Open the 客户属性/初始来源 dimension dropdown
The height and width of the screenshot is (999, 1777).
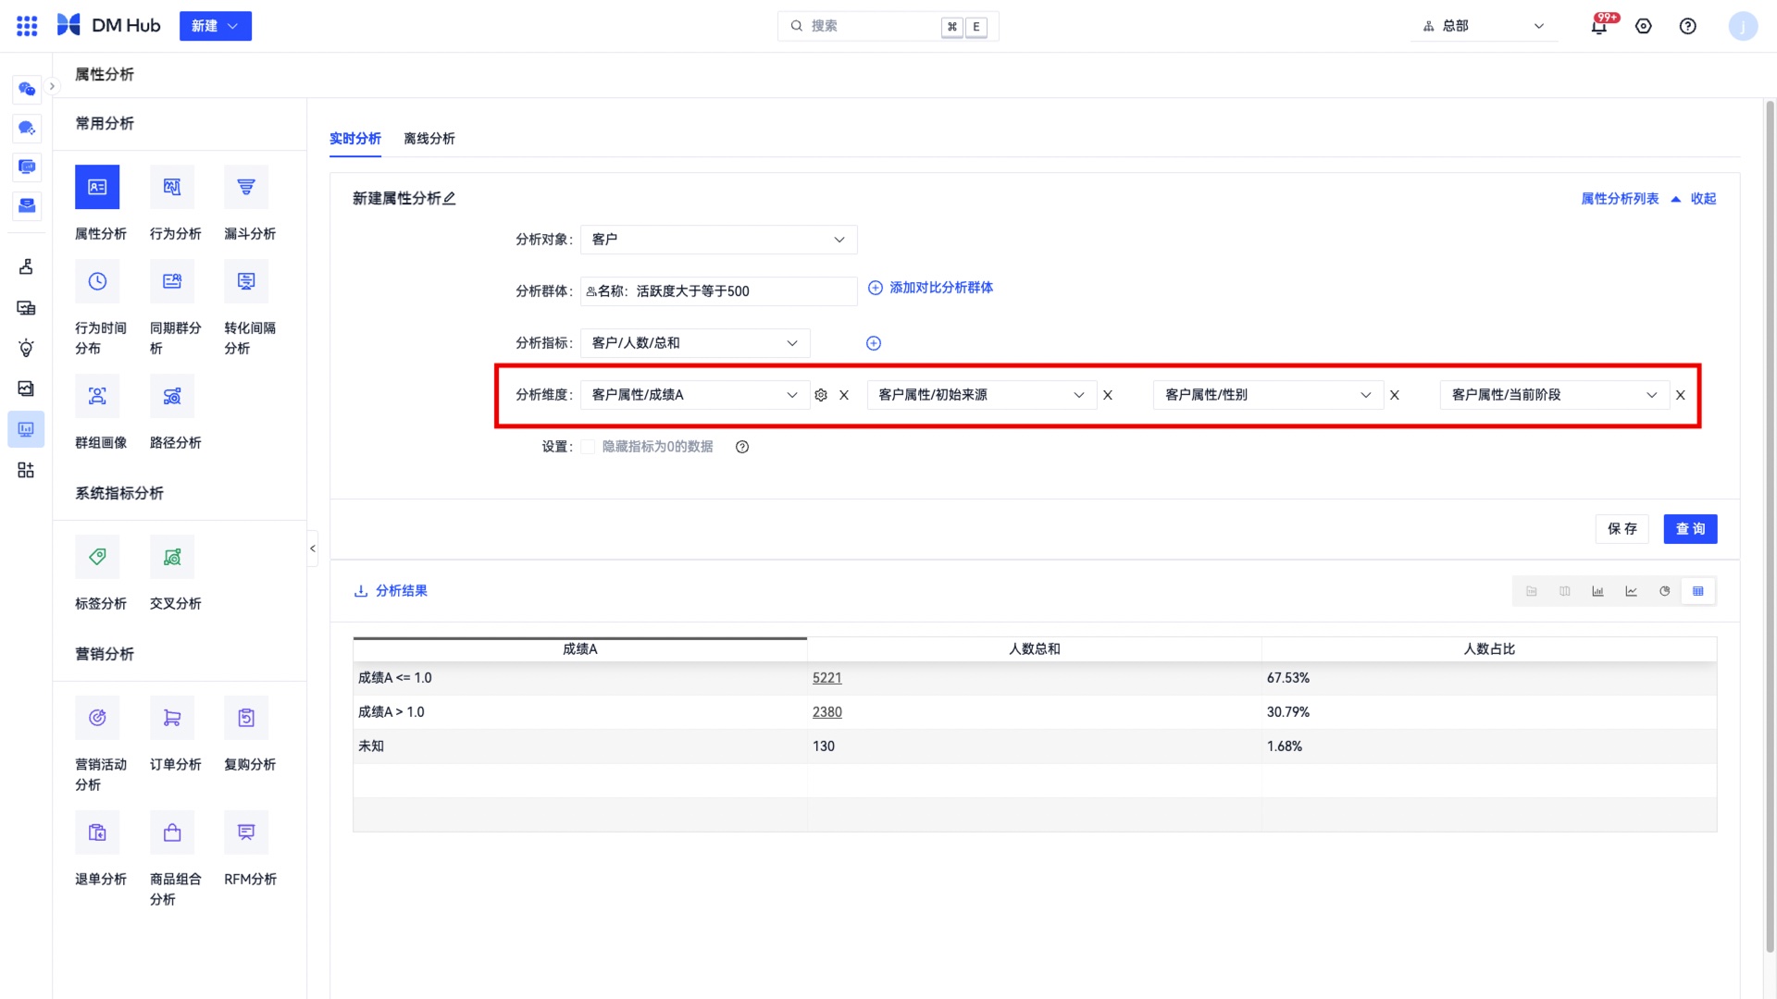tap(982, 395)
